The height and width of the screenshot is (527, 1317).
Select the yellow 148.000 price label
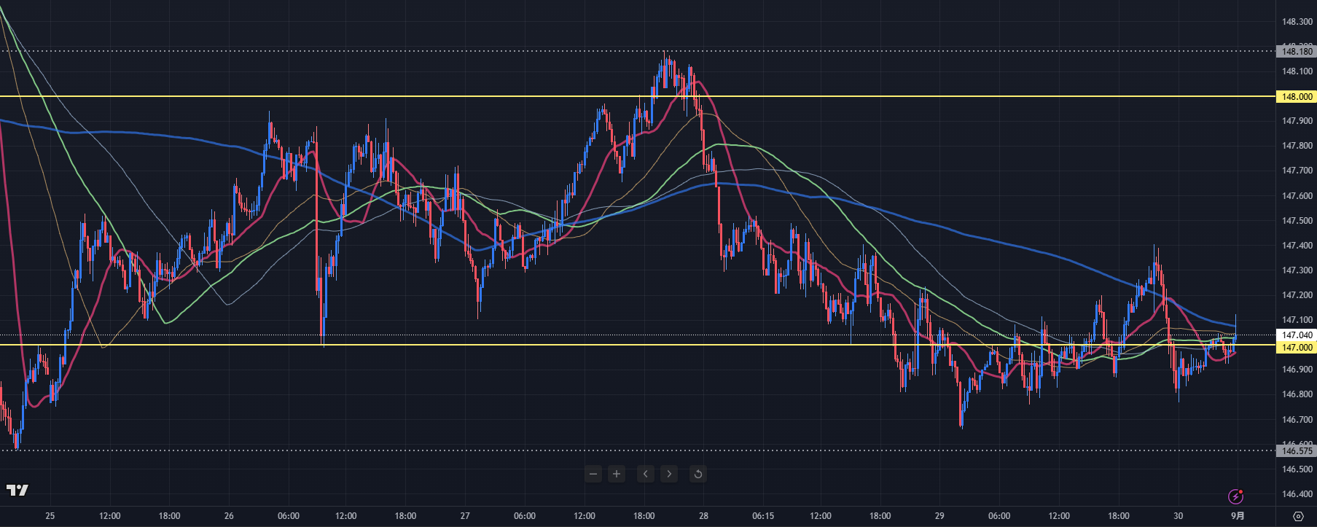(1297, 97)
